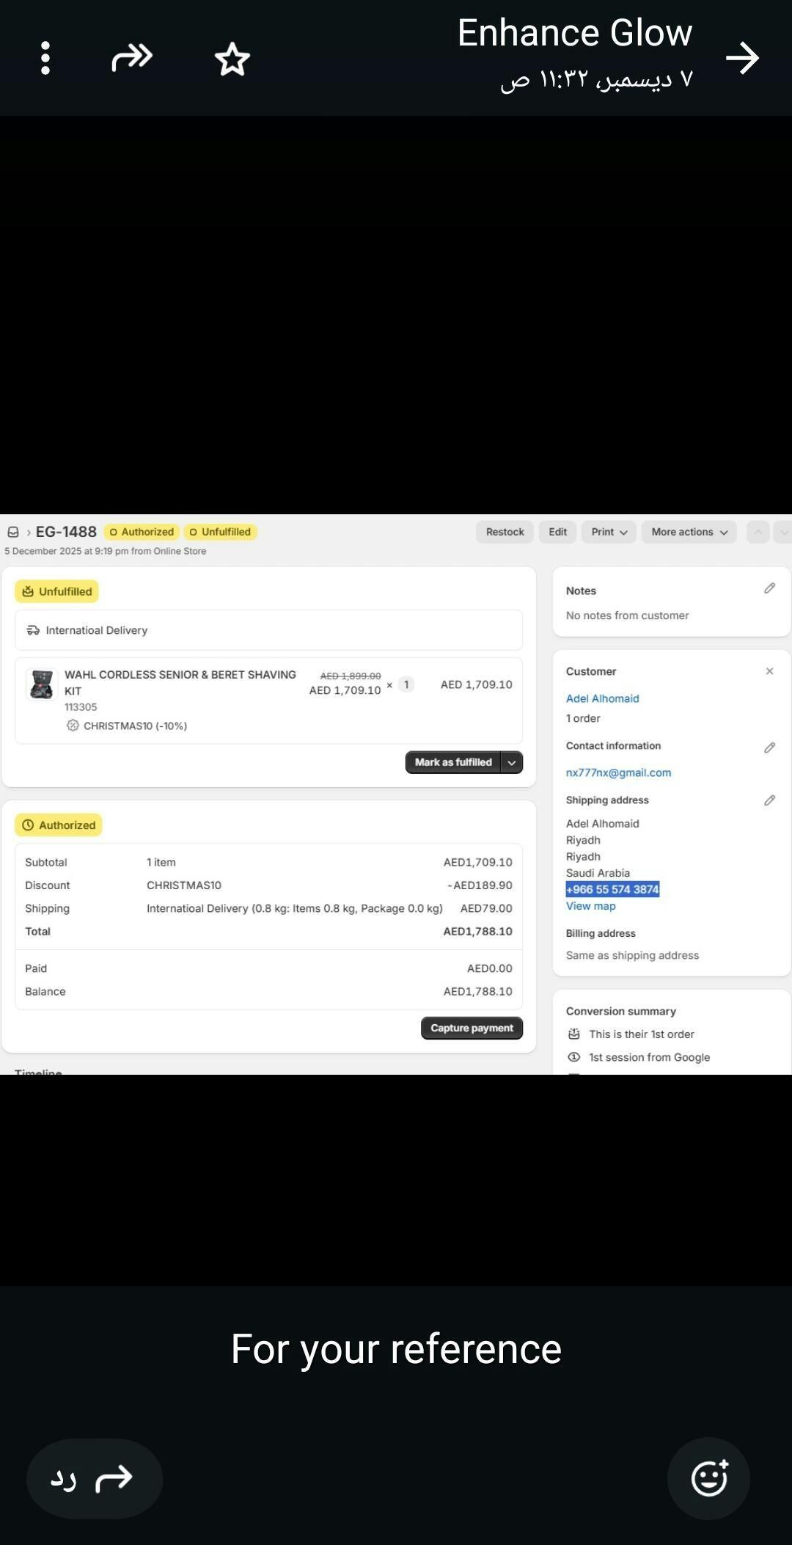Open the Adel Alhomaid customer link
This screenshot has width=792, height=1545.
(602, 698)
